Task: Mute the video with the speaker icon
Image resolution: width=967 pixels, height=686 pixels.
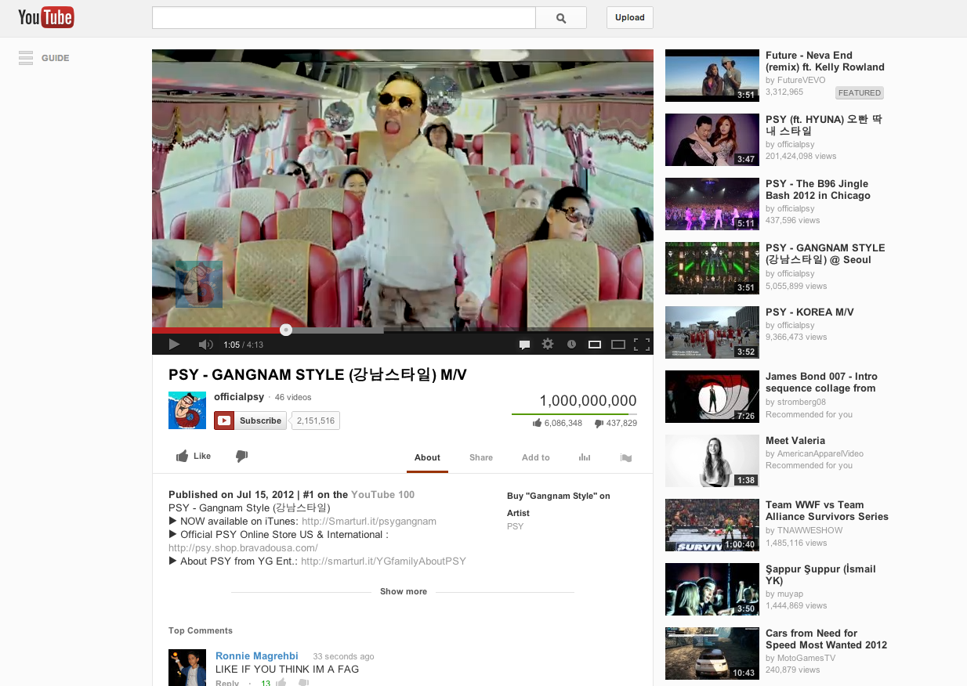Action: [x=205, y=345]
